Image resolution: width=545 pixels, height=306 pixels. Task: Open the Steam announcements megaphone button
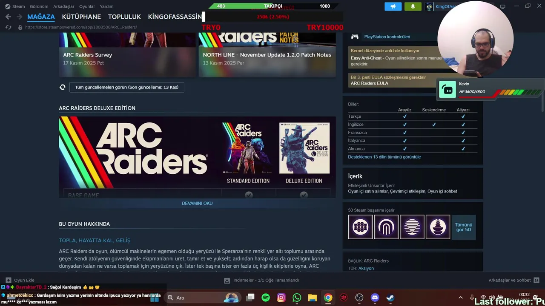point(393,6)
